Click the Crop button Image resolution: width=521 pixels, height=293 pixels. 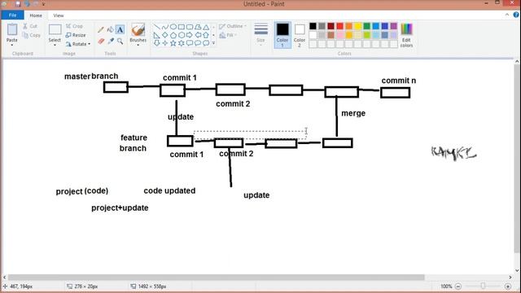[x=74, y=26]
